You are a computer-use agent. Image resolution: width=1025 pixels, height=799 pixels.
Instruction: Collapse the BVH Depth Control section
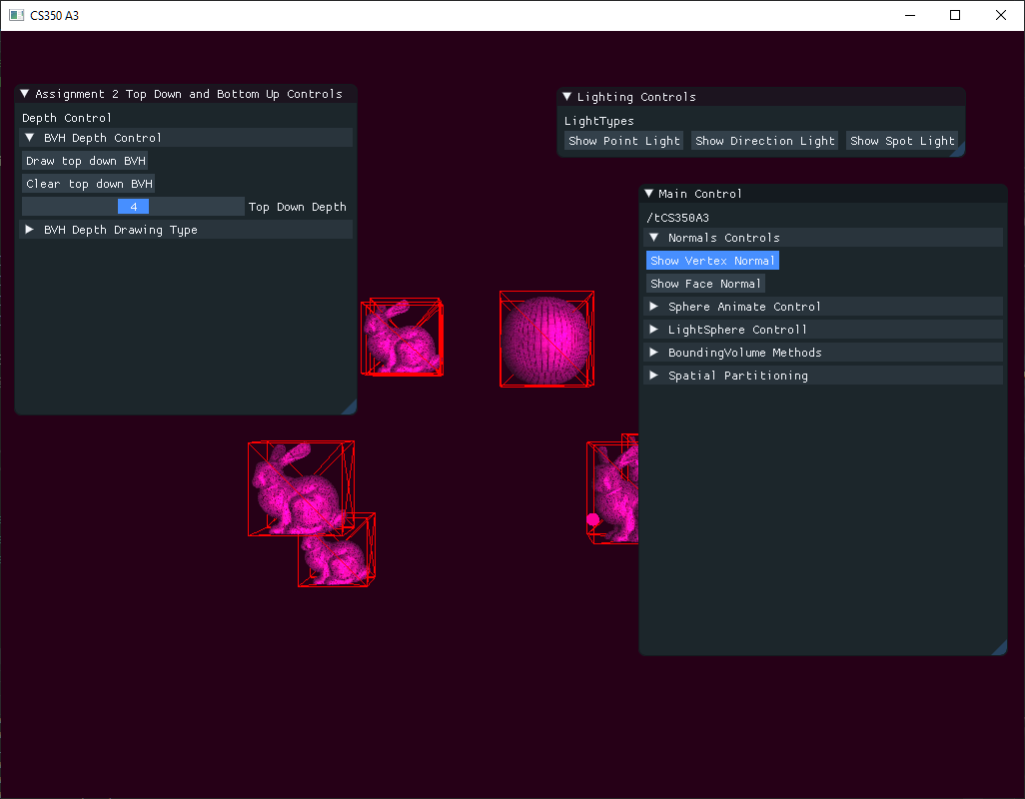(29, 137)
